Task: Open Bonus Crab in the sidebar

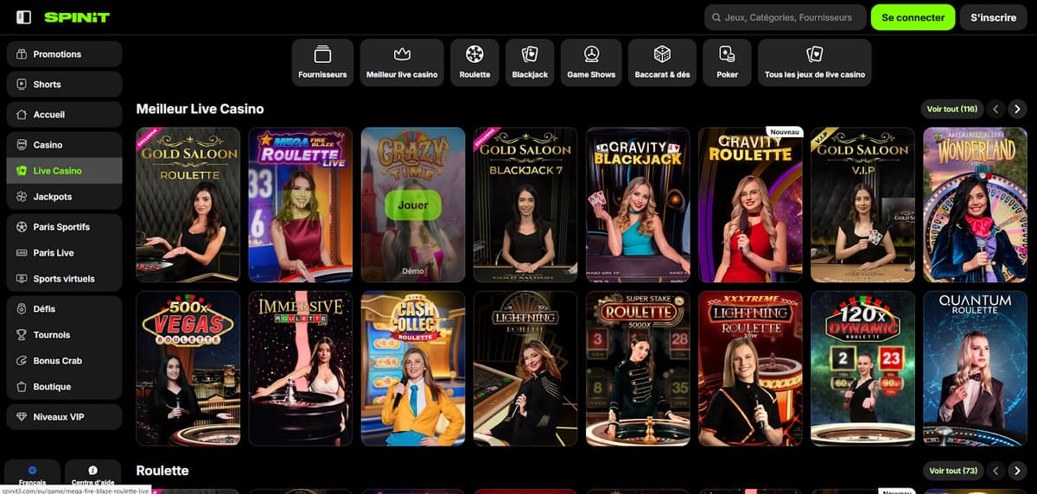Action: [x=64, y=361]
